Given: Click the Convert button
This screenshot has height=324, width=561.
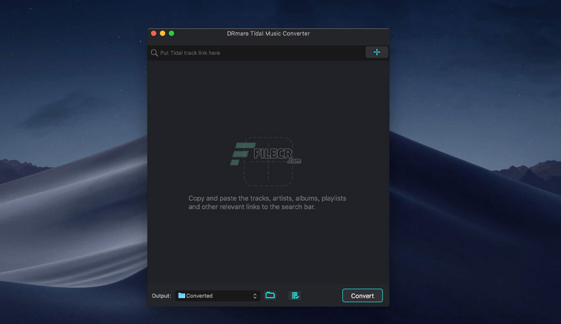Looking at the screenshot, I should (362, 295).
